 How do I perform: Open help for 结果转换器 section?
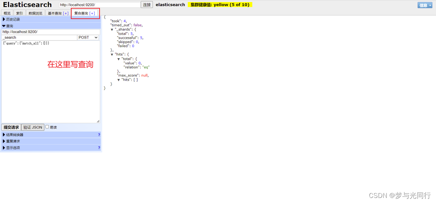99,135
